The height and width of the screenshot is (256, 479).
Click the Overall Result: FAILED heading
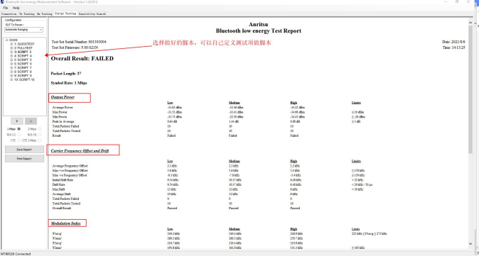pos(82,59)
